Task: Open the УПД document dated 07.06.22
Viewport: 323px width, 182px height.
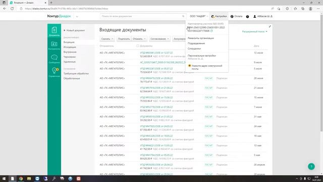Action: tap(156, 107)
